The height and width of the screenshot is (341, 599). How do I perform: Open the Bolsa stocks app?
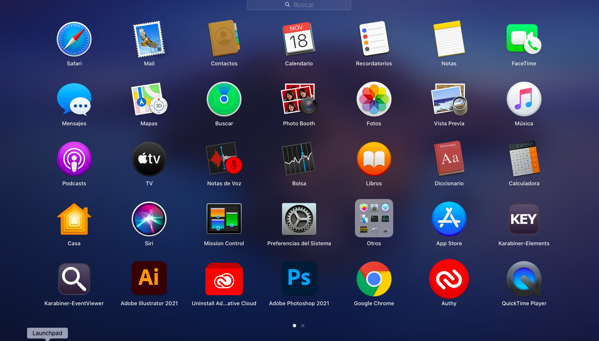[x=299, y=159]
